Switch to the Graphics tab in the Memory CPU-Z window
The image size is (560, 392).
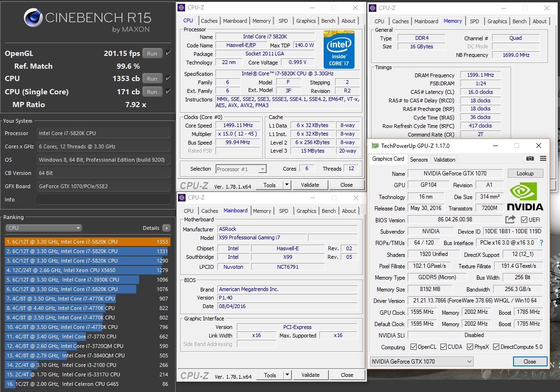(x=497, y=21)
